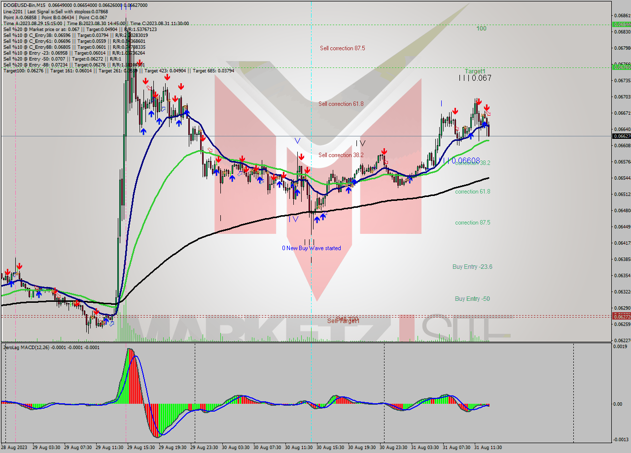This screenshot has height=453, width=631.
Task: Click the 'Buy Entry -50' label
Action: click(x=472, y=299)
